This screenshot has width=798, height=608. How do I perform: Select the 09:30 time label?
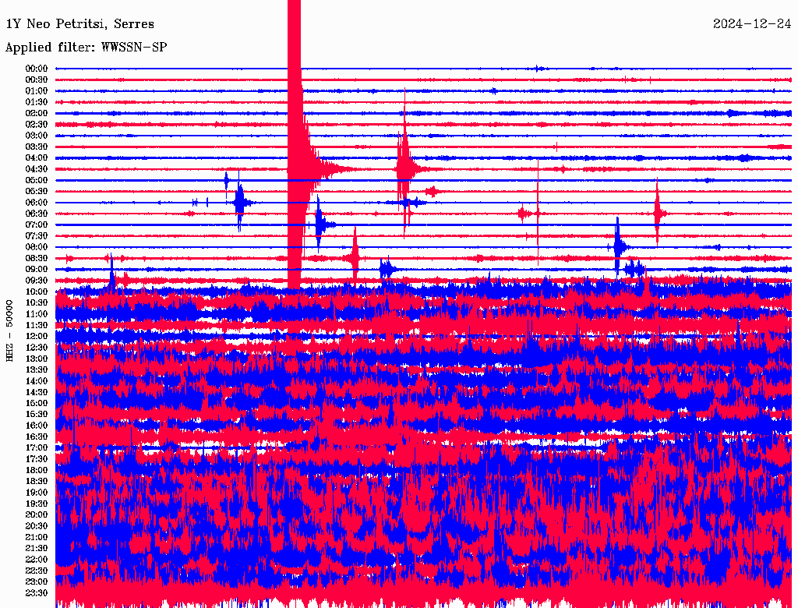click(x=37, y=281)
